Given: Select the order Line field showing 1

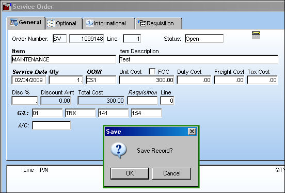Looking at the screenshot, I should tap(132, 39).
